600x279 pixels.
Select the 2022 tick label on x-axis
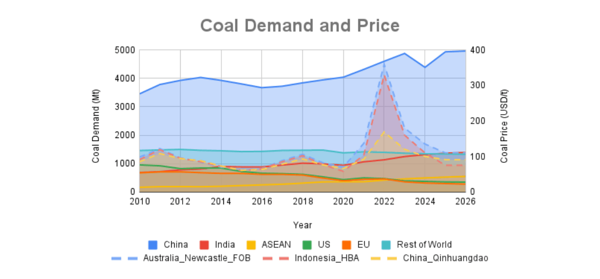pyautogui.click(x=384, y=202)
